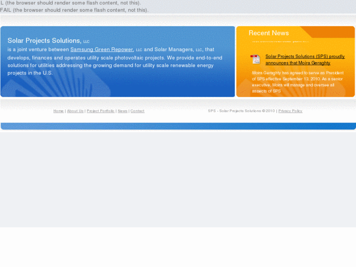356x267 pixels.
Task: Open the About Us footer link
Action: [x=75, y=111]
